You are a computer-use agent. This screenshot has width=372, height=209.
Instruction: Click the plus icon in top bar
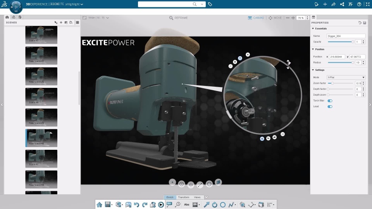pos(325,4)
